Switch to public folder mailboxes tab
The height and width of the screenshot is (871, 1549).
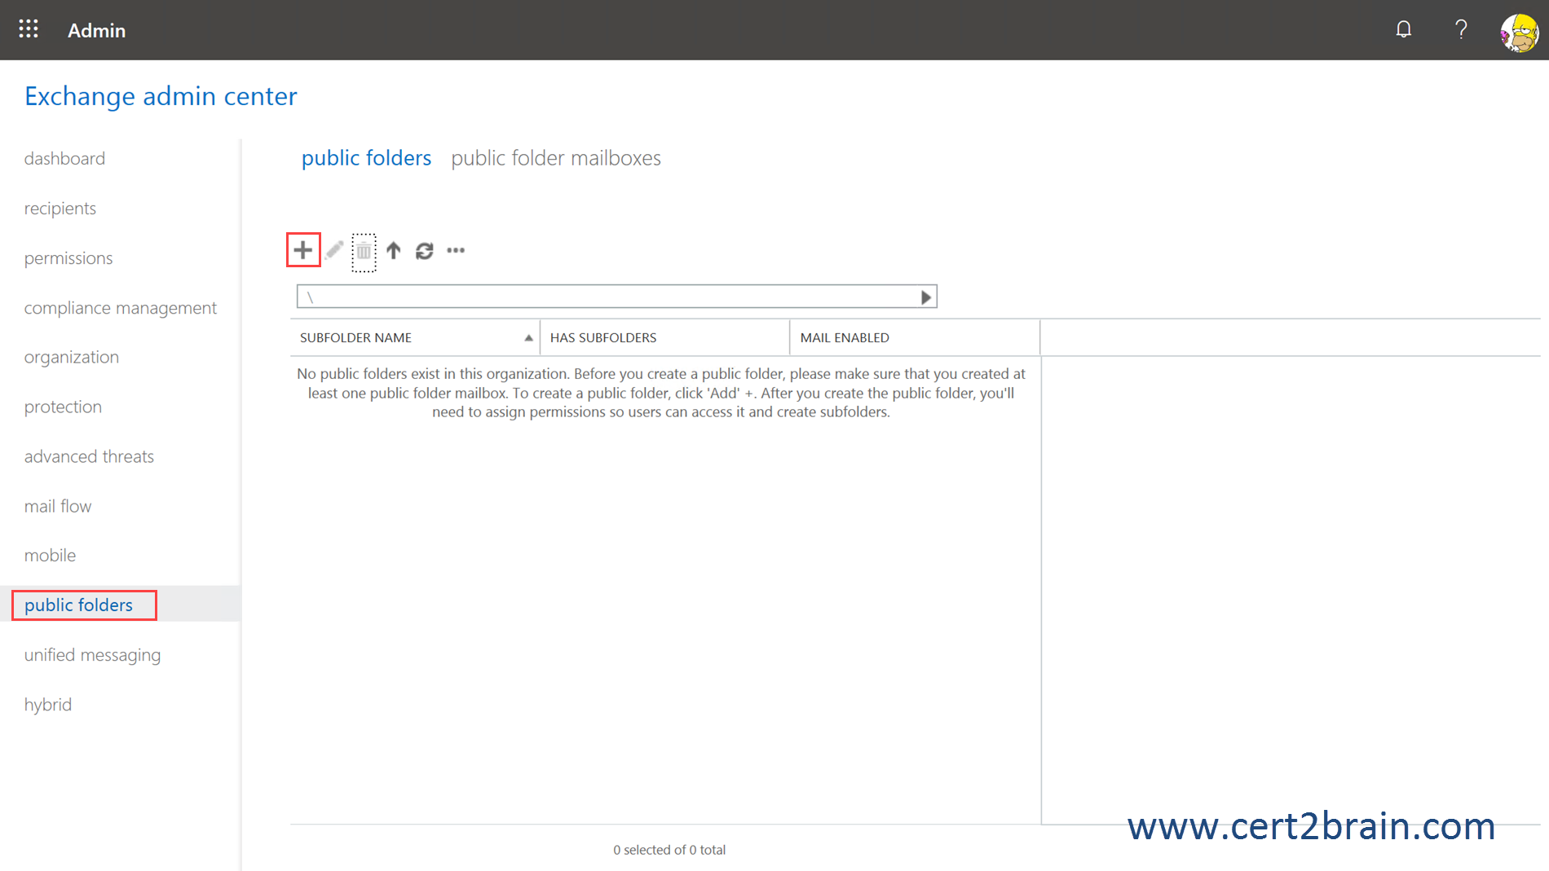coord(556,158)
